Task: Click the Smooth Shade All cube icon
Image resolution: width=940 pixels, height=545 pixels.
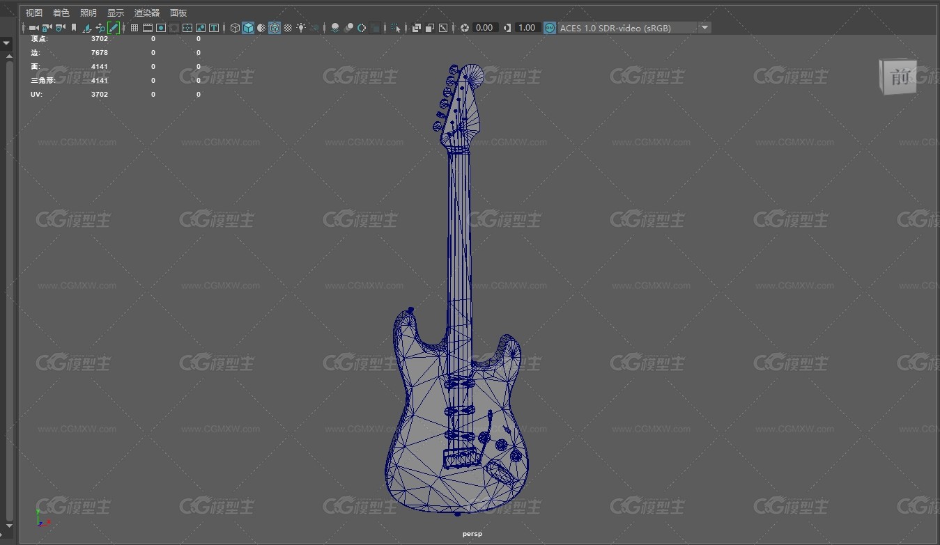Action: coord(248,28)
